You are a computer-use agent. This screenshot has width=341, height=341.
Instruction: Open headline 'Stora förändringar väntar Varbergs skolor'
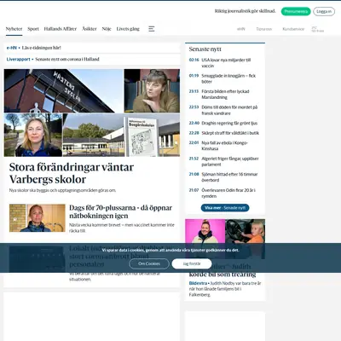point(72,173)
